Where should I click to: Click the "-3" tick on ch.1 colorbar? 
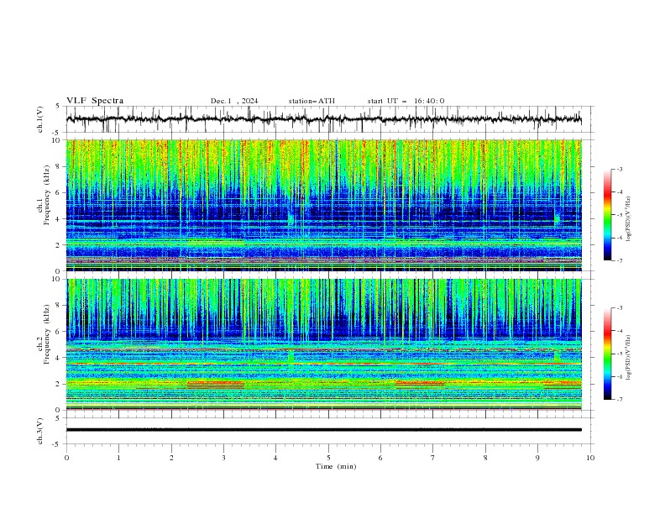point(619,169)
